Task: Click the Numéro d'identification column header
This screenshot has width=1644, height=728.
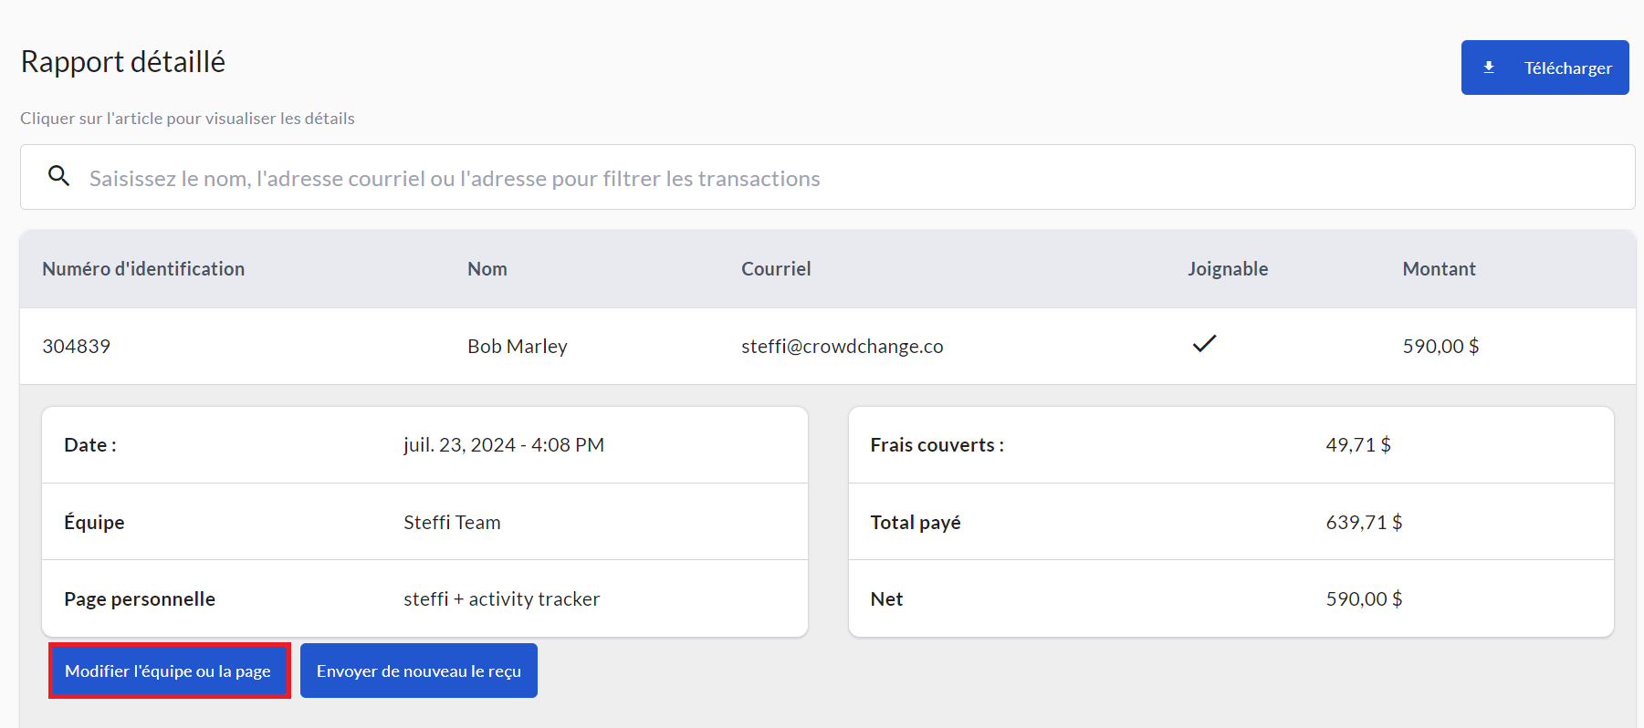Action: tap(143, 269)
